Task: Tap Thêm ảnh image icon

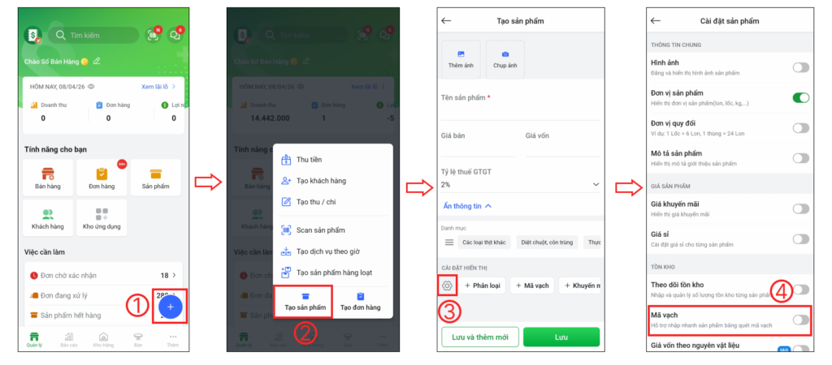Action: [x=461, y=60]
